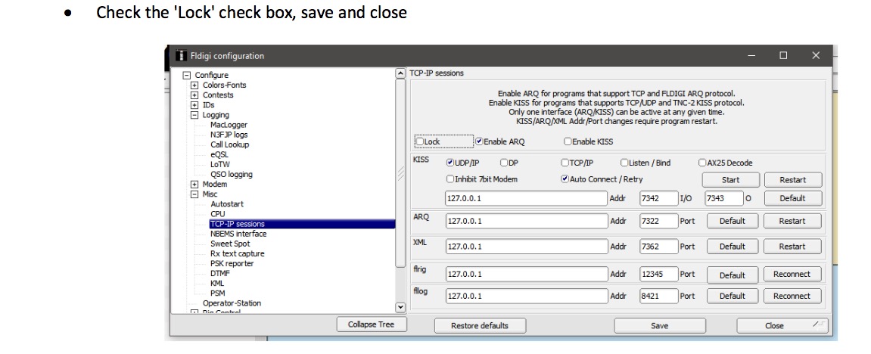Screen dimensions: 871x354
Task: Select Autostart under Misc
Action: 226,204
